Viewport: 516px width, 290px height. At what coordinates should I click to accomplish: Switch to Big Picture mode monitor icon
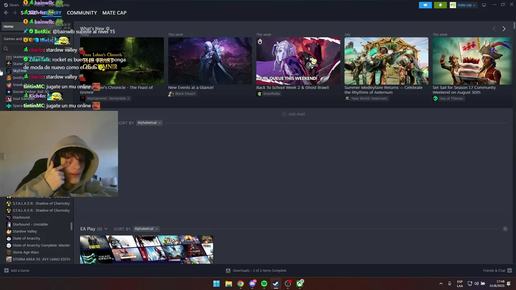[484, 5]
